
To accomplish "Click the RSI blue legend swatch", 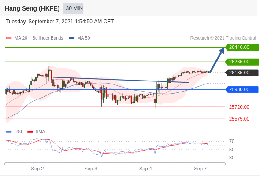I will point(9,132).
